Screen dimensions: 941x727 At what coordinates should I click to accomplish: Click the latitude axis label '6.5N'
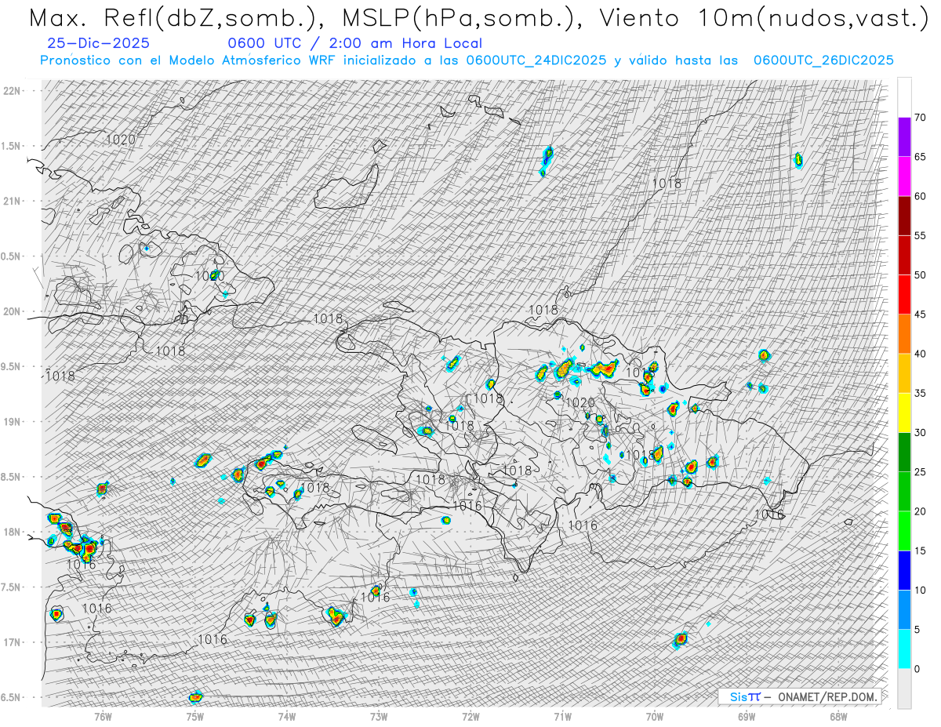pyautogui.click(x=12, y=697)
